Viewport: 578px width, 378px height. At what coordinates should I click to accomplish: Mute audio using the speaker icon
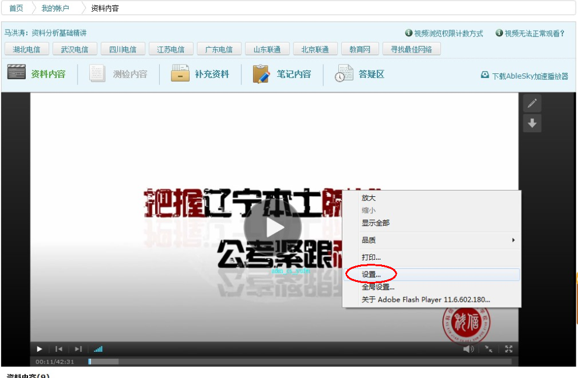click(x=468, y=349)
